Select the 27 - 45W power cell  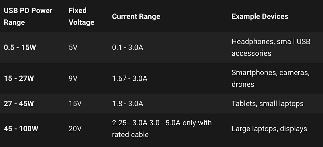(19, 103)
